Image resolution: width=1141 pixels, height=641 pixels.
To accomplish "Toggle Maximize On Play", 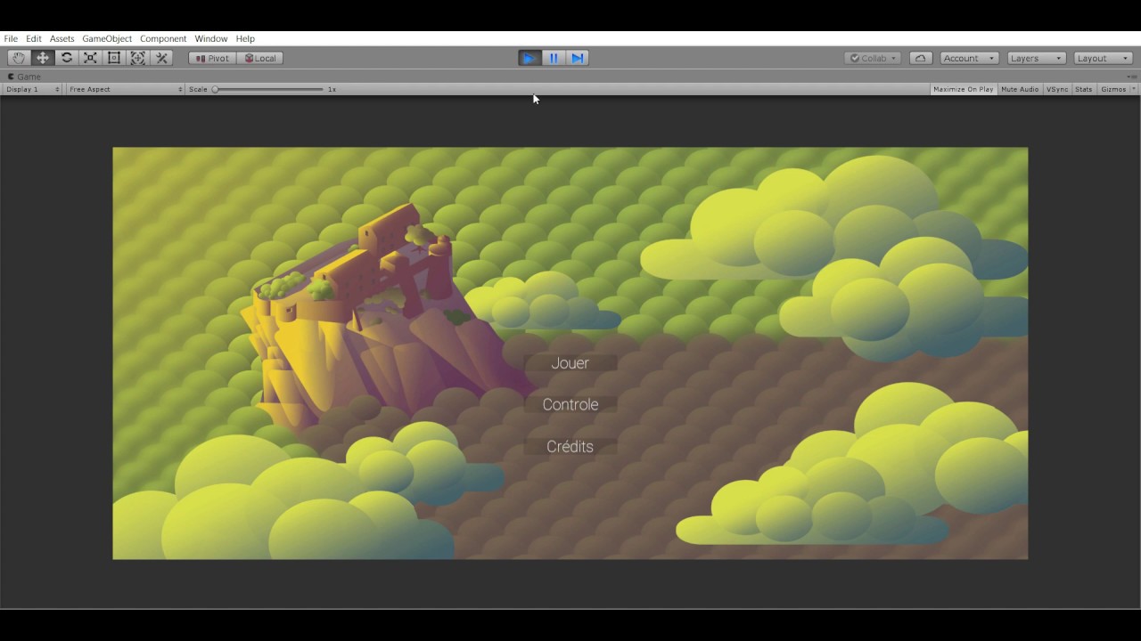I will 963,89.
